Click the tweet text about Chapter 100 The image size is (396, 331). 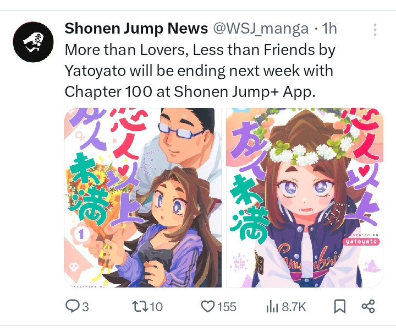coord(200,70)
